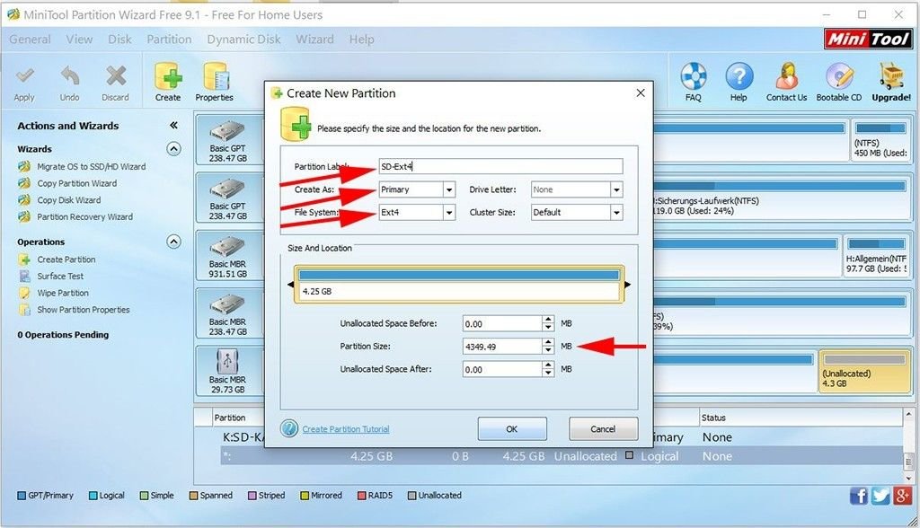Launch Copy Disk Wizard

tap(68, 200)
